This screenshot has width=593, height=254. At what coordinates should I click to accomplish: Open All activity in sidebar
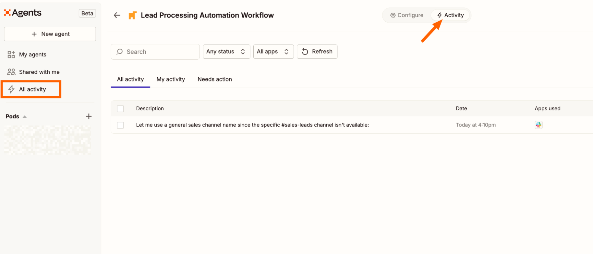tap(31, 89)
